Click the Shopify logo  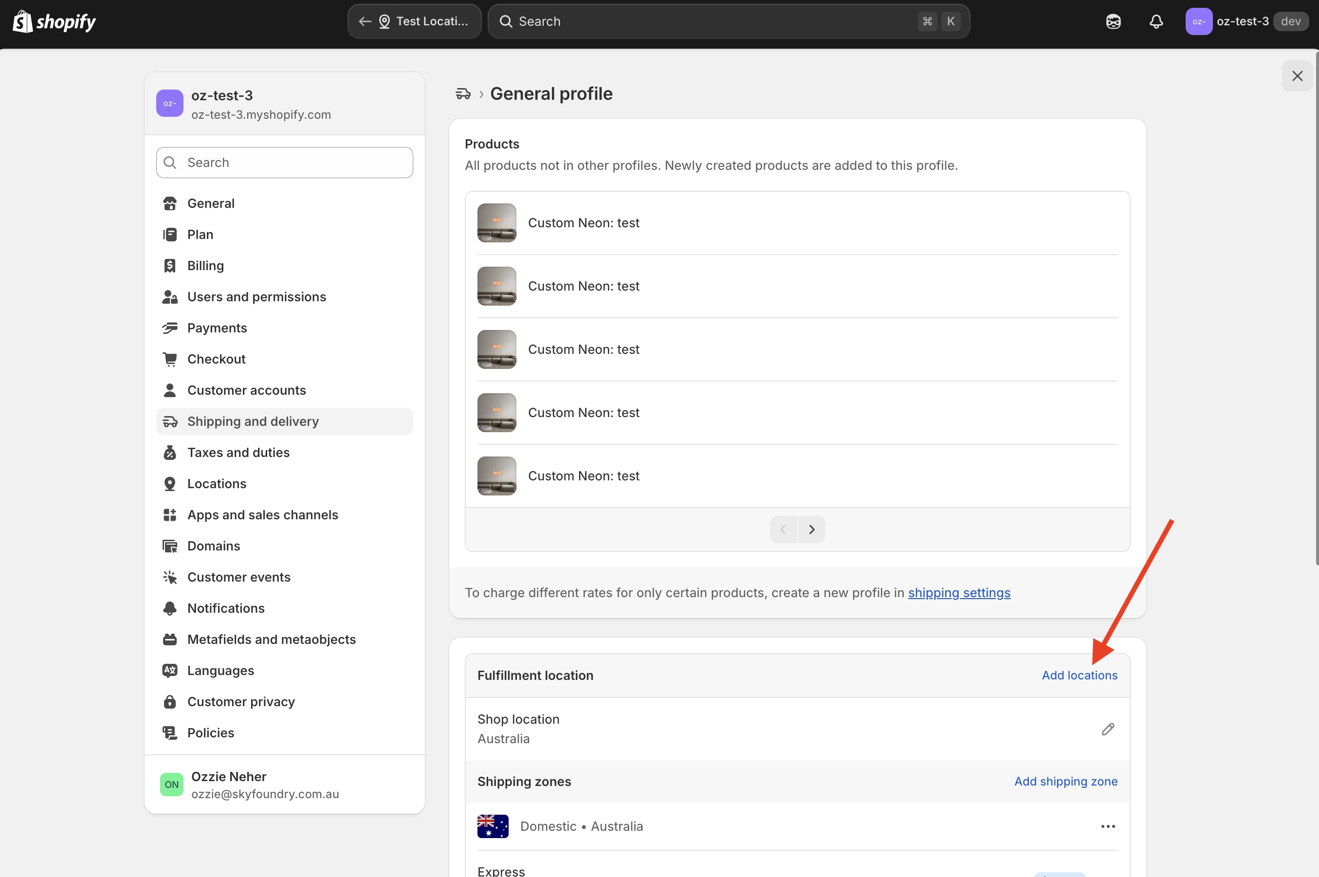point(54,21)
